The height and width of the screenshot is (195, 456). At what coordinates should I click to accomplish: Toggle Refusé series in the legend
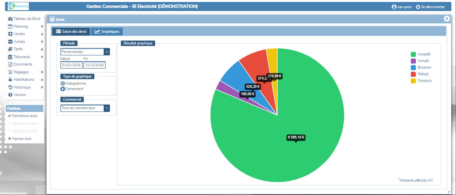click(420, 74)
